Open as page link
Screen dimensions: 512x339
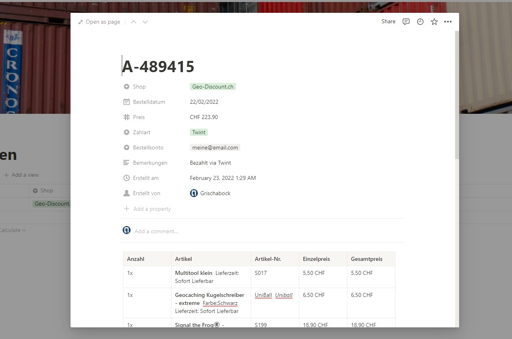coord(99,22)
